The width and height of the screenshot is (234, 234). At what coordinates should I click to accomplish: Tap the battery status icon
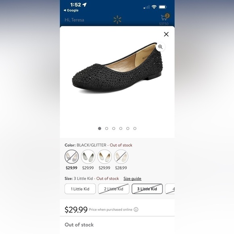point(163,7)
